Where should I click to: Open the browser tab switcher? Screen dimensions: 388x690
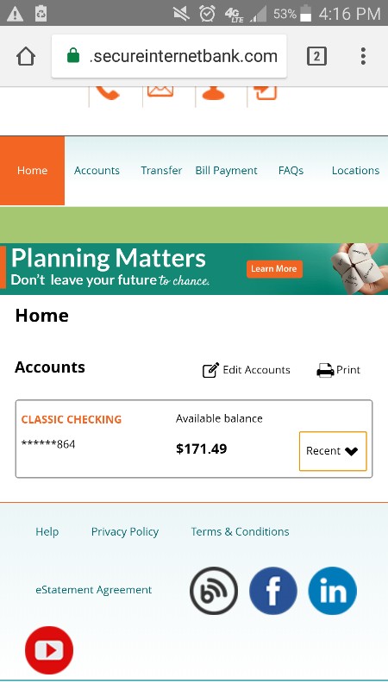316,56
